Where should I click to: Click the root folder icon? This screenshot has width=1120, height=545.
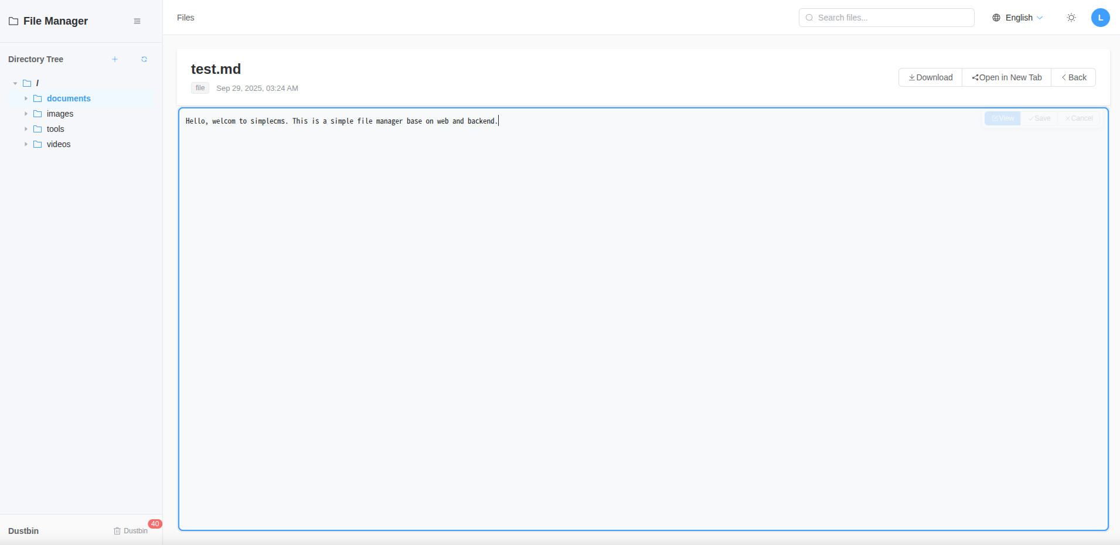click(x=27, y=83)
